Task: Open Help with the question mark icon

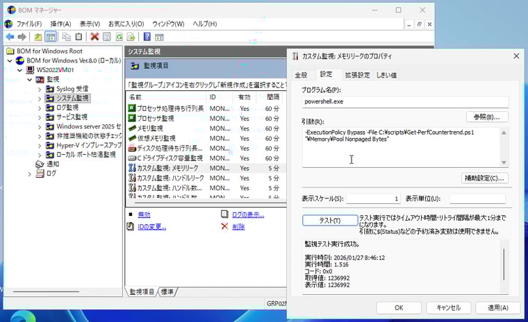Action: point(147,37)
